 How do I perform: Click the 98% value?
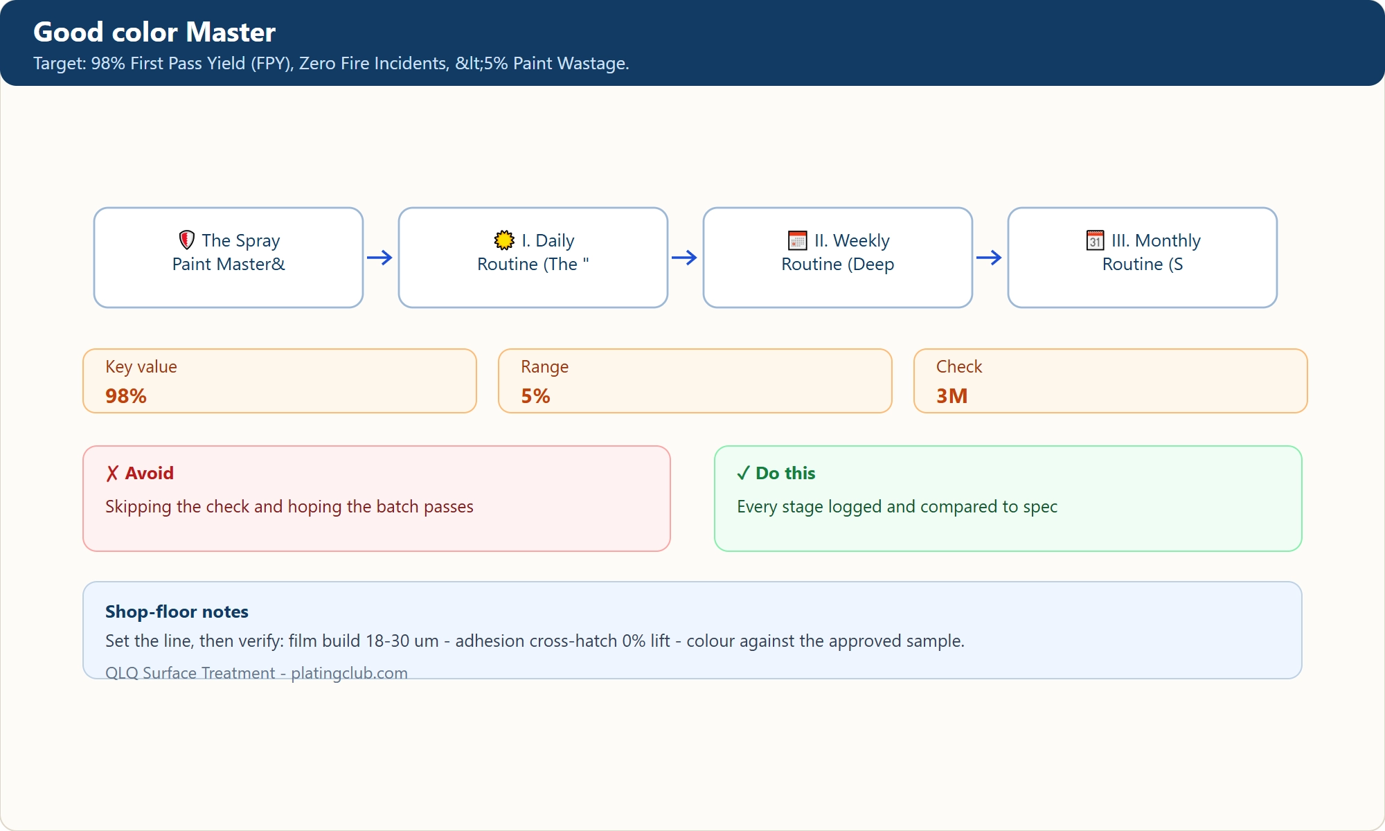pos(126,396)
